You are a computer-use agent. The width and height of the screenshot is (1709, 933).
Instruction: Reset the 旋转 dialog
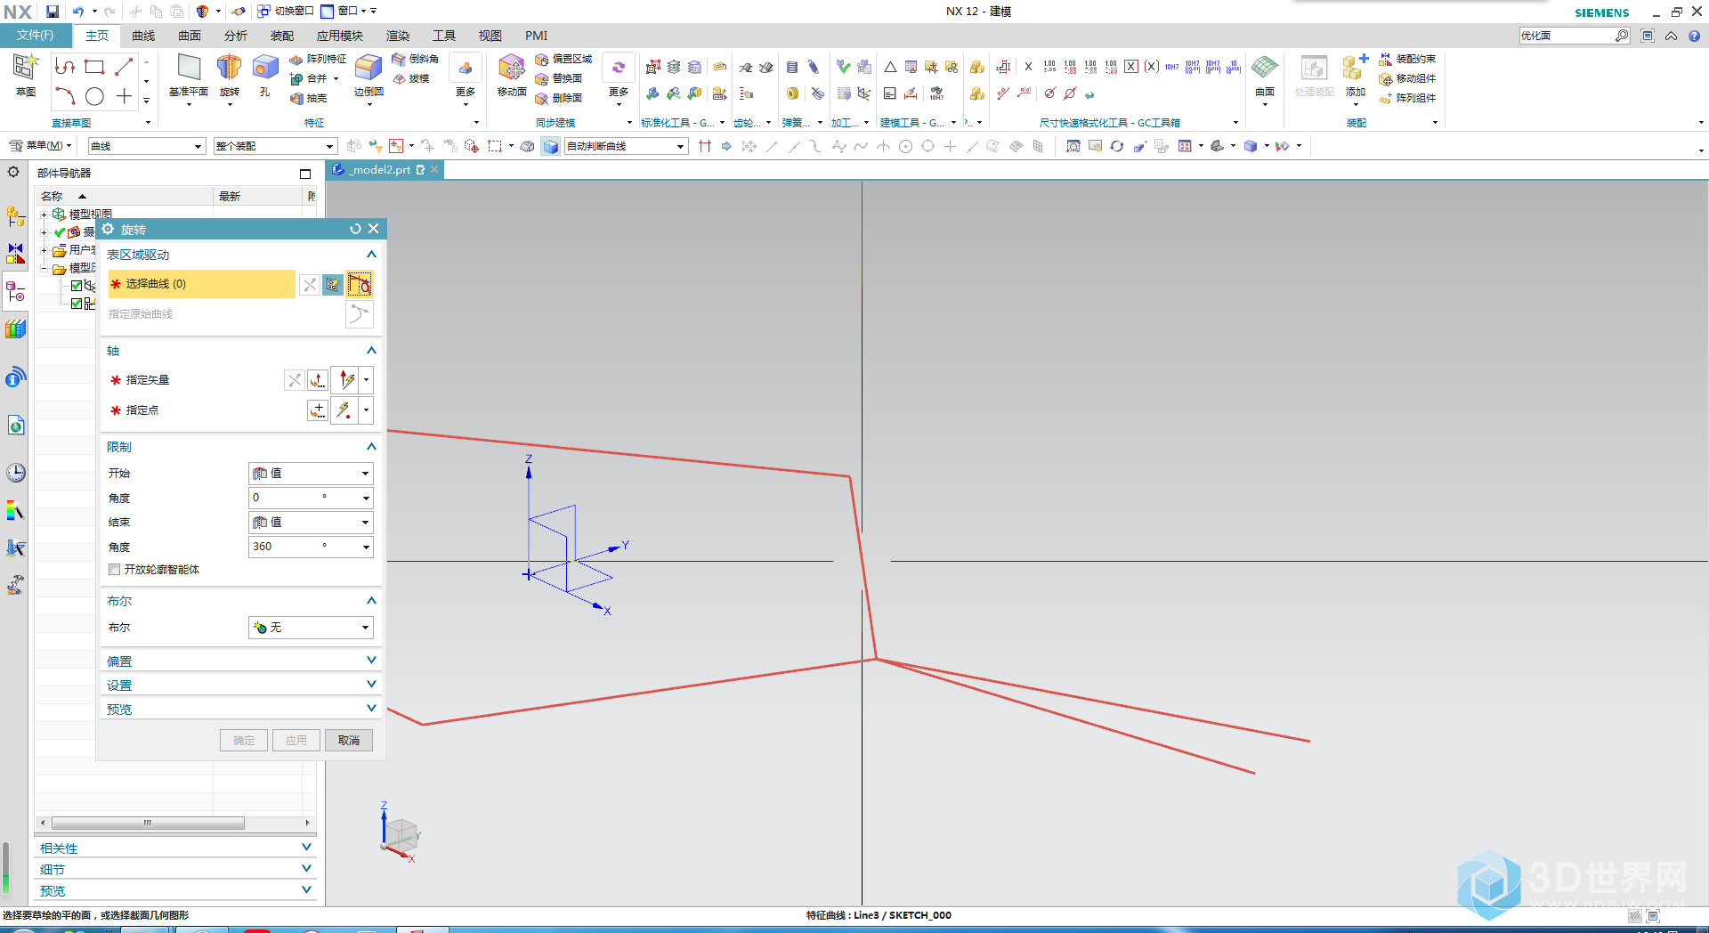[x=355, y=229]
